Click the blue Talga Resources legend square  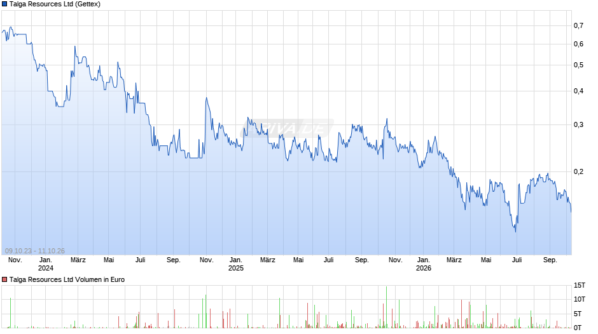click(x=4, y=4)
